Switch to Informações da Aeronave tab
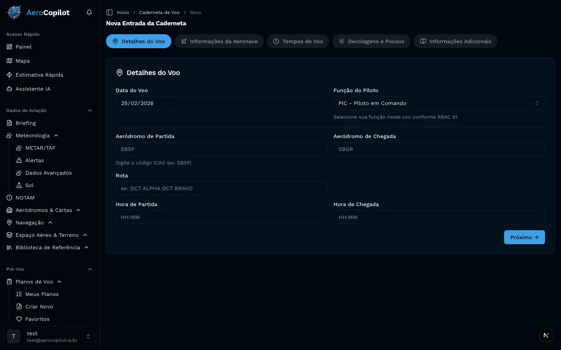The image size is (561, 350). coord(219,41)
